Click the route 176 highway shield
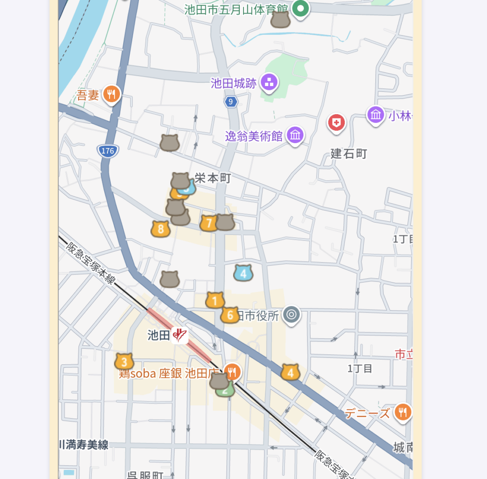The image size is (487, 479). coord(107,151)
